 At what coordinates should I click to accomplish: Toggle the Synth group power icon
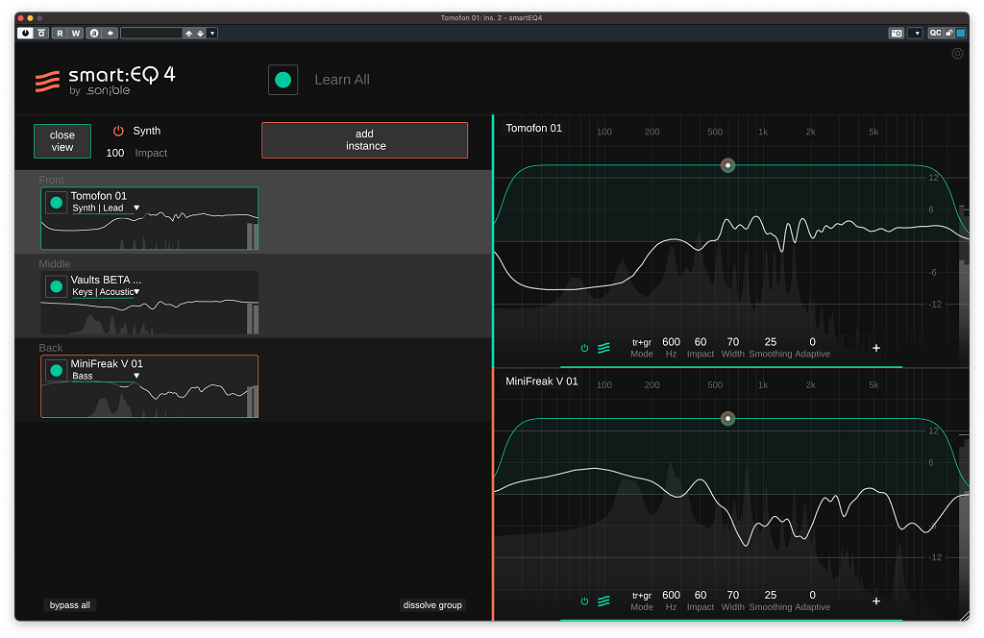(118, 131)
